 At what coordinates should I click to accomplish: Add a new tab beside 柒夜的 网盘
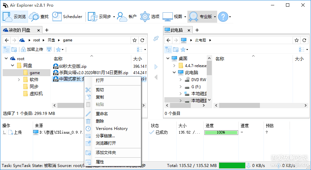point(47,30)
